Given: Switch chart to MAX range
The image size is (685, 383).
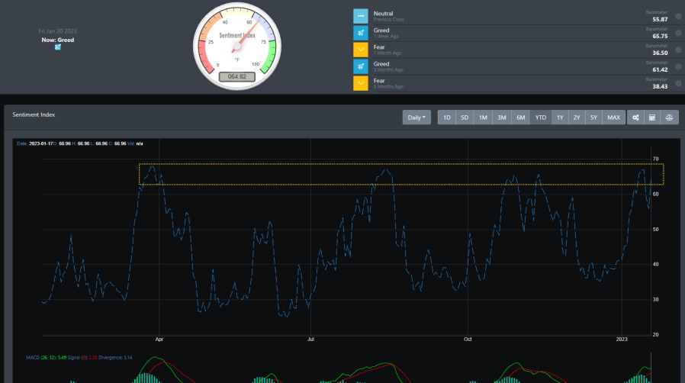Looking at the screenshot, I should pos(613,117).
